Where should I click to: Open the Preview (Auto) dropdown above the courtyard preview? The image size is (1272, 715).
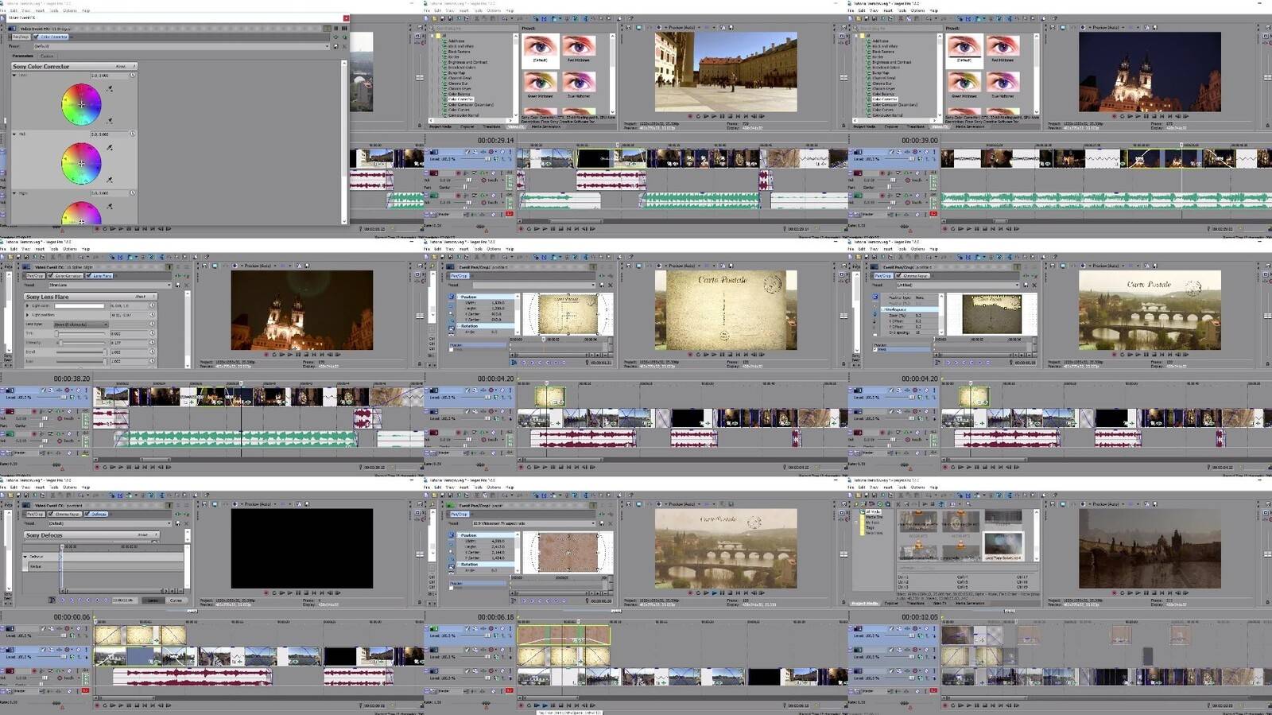(x=700, y=27)
